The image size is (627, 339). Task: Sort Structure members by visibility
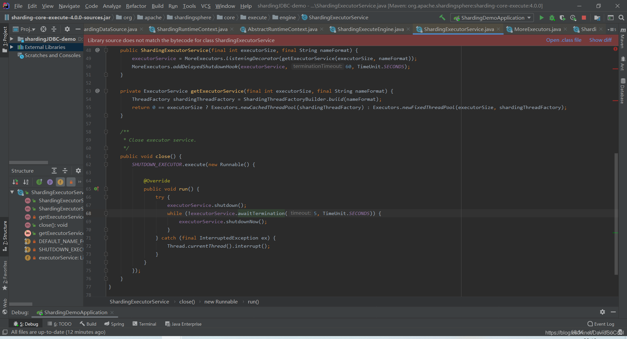pos(15,182)
